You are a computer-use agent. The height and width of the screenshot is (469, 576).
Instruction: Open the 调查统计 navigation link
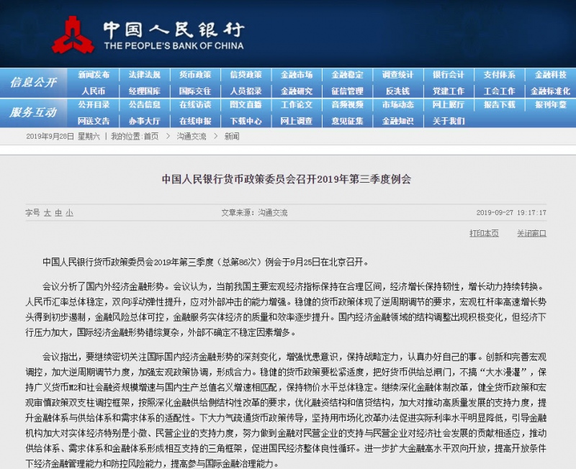(x=398, y=75)
